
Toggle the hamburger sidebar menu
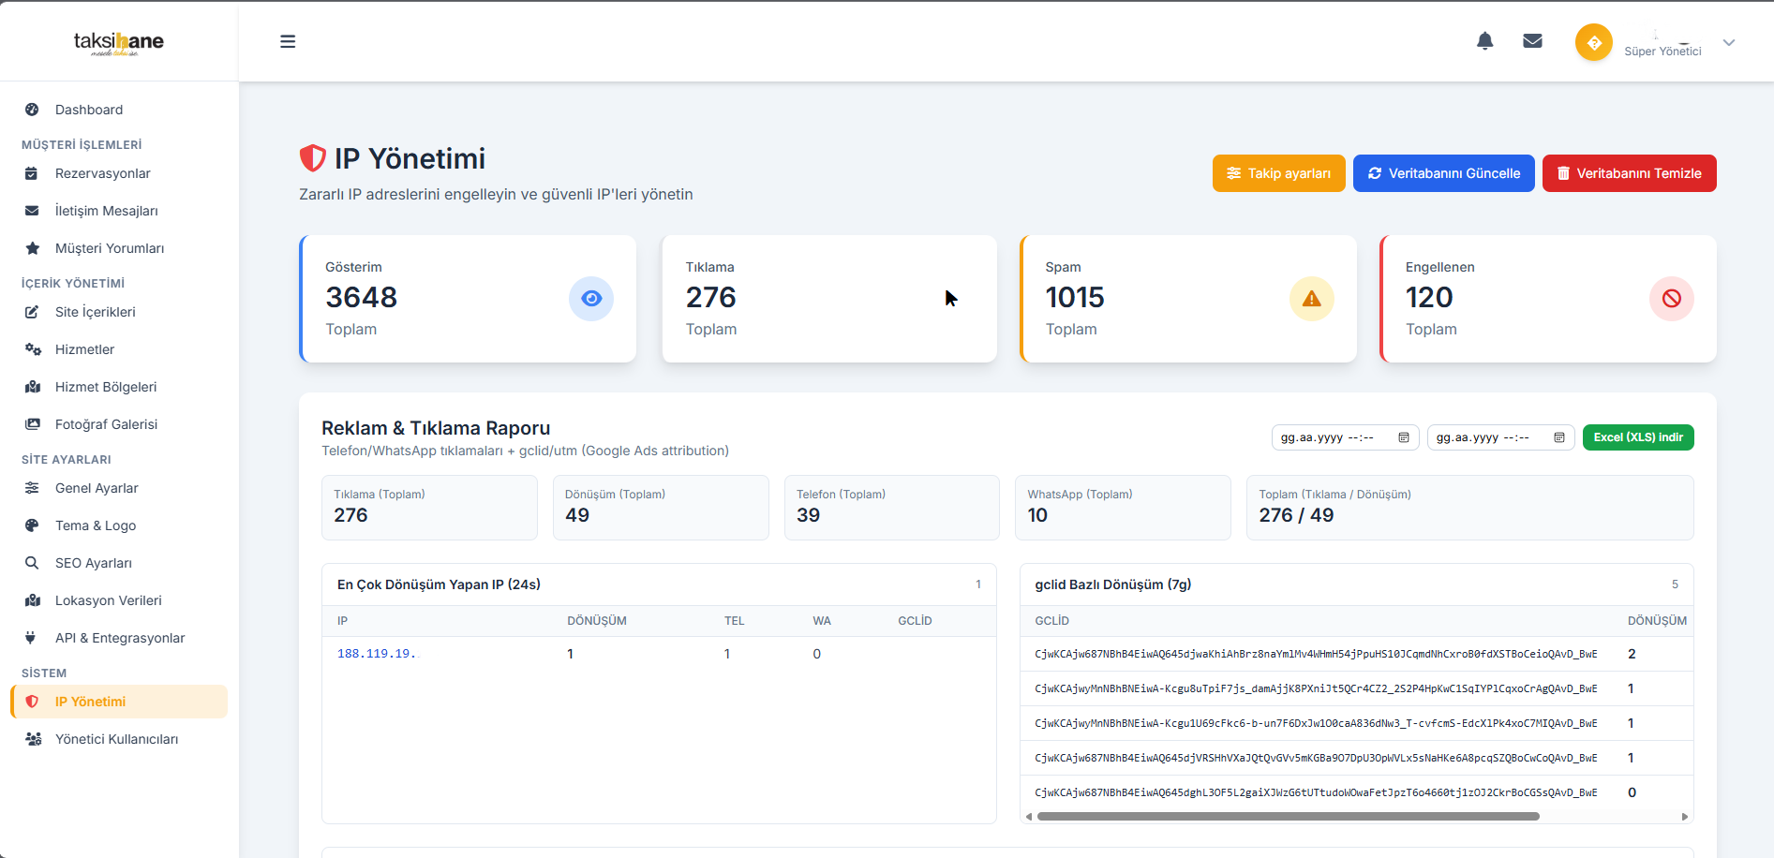pyautogui.click(x=288, y=41)
